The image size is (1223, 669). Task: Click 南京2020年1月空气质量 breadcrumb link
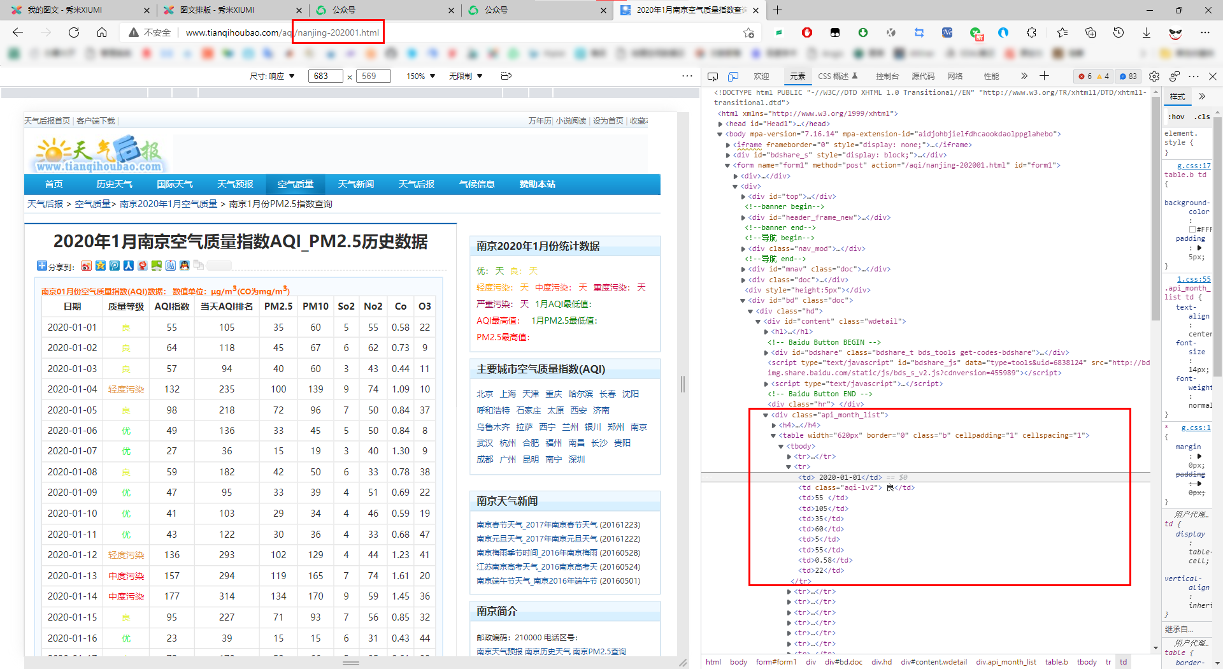(x=168, y=204)
